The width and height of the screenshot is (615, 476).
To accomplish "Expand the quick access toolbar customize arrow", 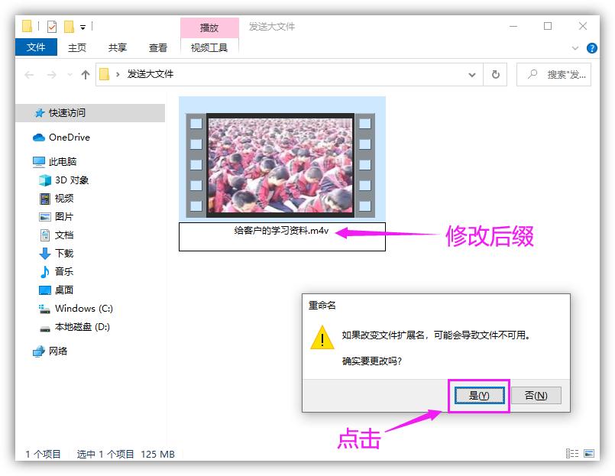I will pos(81,26).
